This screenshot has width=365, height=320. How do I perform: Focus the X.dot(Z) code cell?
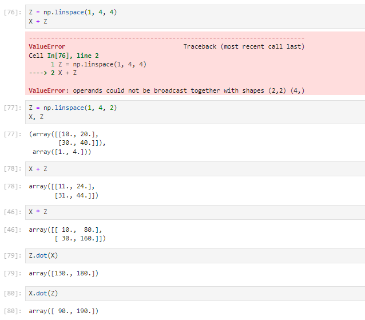pos(195,294)
